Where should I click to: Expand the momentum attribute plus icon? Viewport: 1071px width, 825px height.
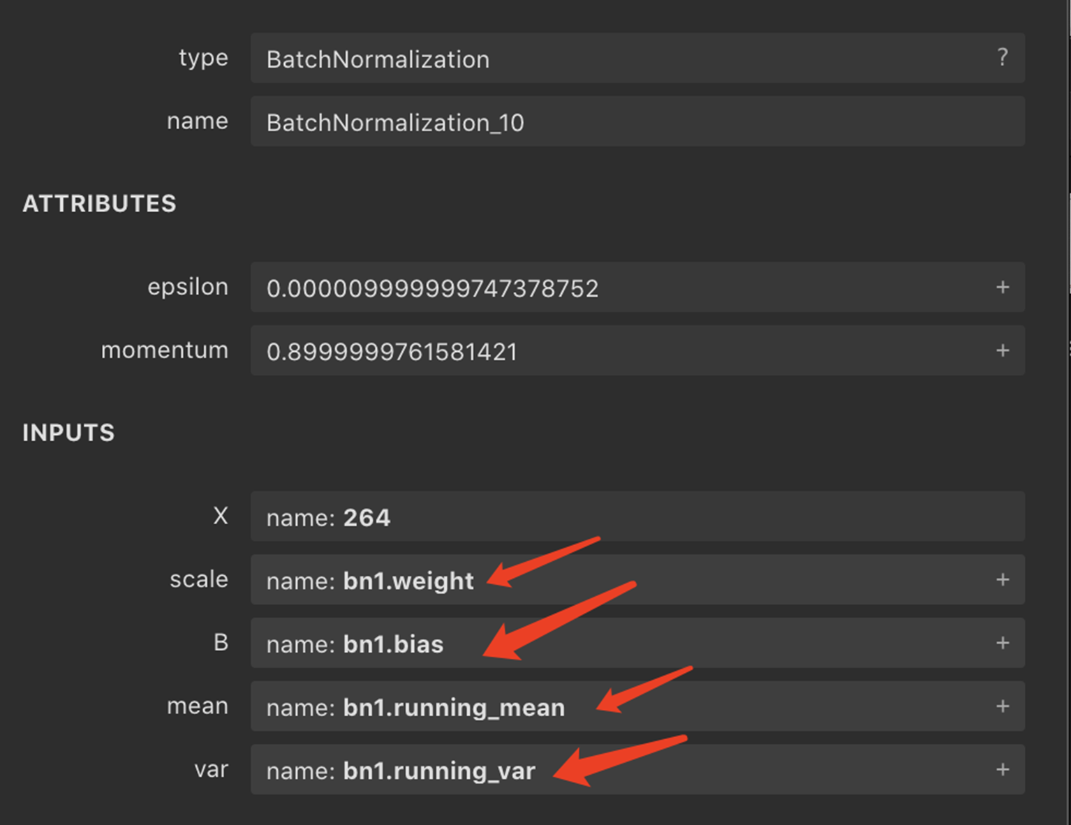[x=1003, y=350]
